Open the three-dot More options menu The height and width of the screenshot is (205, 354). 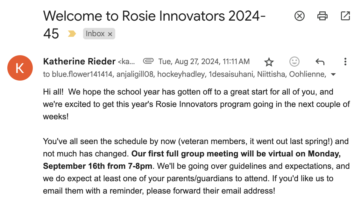coord(345,62)
